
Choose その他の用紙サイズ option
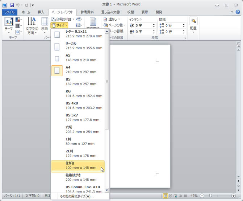coord(76,196)
